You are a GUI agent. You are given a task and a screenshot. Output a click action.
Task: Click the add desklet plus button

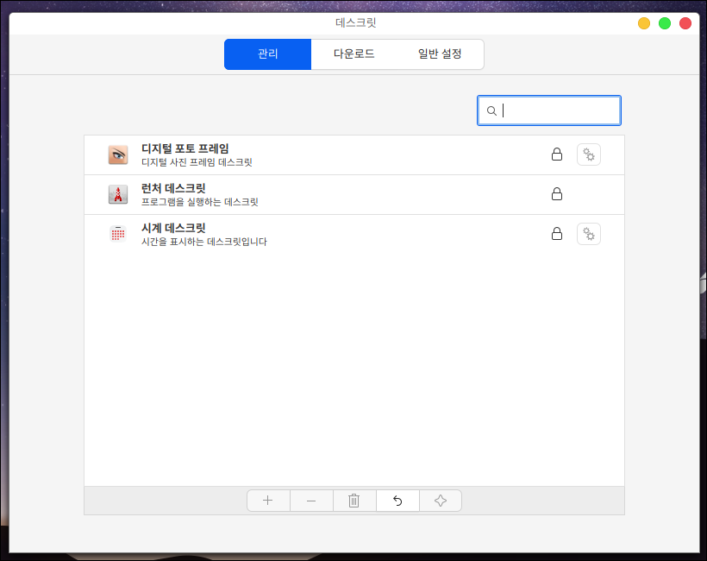pyautogui.click(x=268, y=501)
